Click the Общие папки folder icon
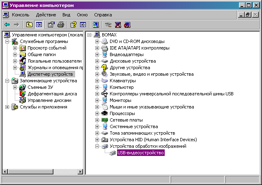The image size is (262, 185). 23,54
